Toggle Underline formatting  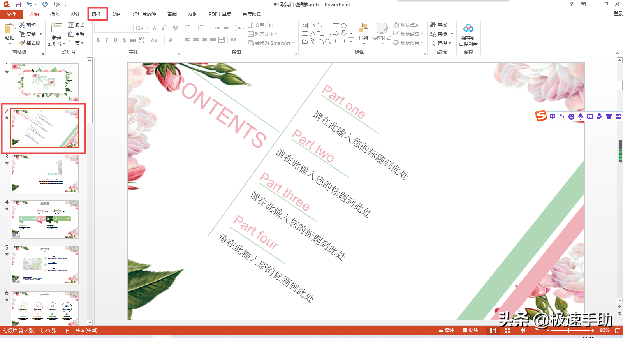[115, 40]
